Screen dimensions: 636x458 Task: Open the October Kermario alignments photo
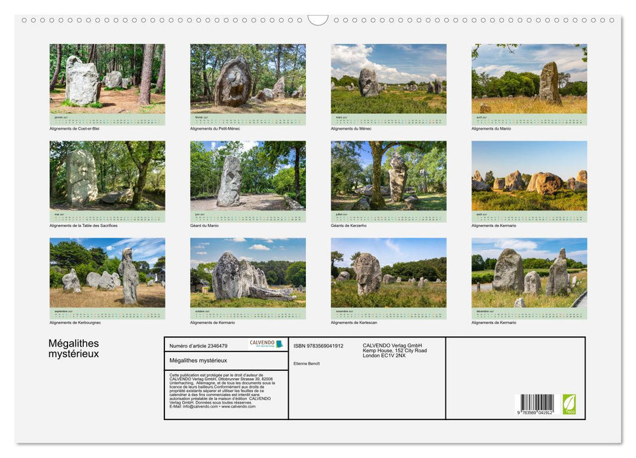[x=248, y=272]
